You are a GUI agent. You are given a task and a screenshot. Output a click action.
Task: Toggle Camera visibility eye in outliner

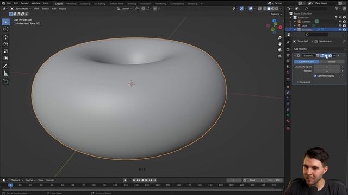pyautogui.click(x=340, y=22)
